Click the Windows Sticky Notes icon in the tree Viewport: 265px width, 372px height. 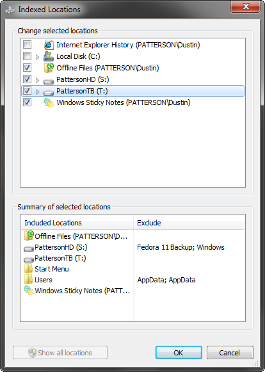click(x=49, y=102)
